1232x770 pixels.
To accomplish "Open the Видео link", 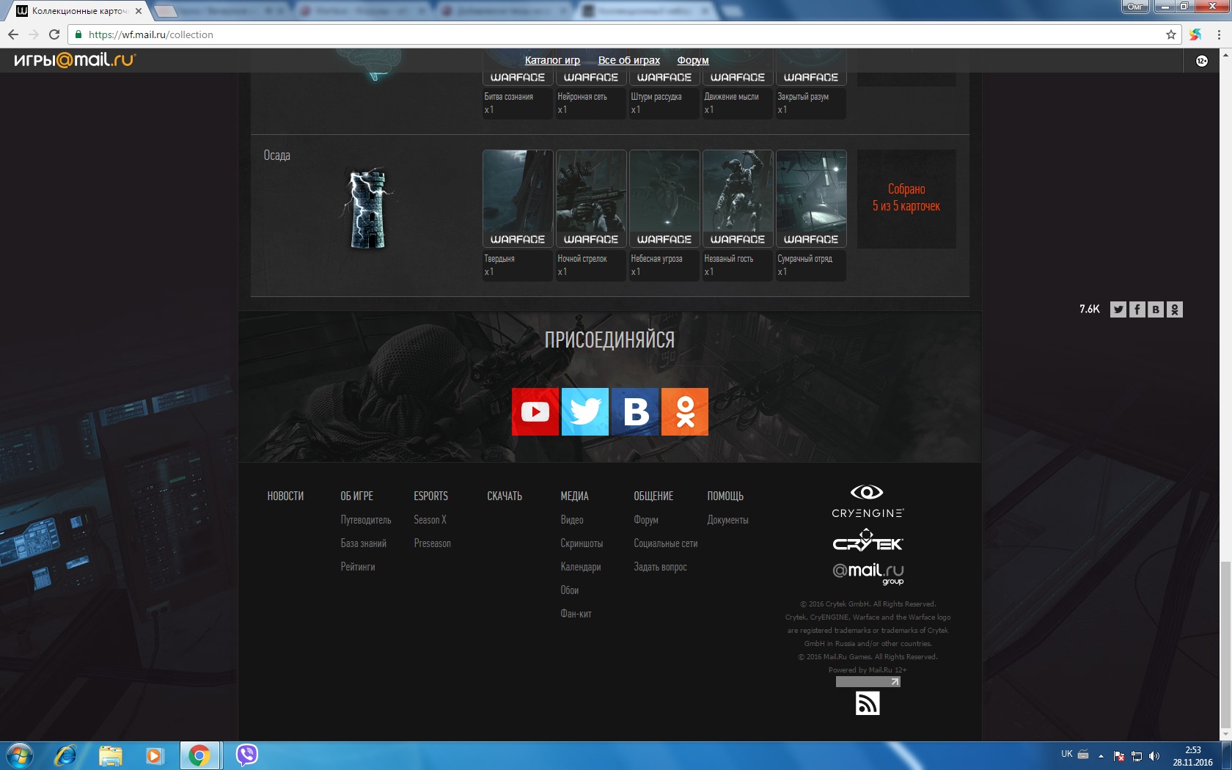I will (x=572, y=520).
